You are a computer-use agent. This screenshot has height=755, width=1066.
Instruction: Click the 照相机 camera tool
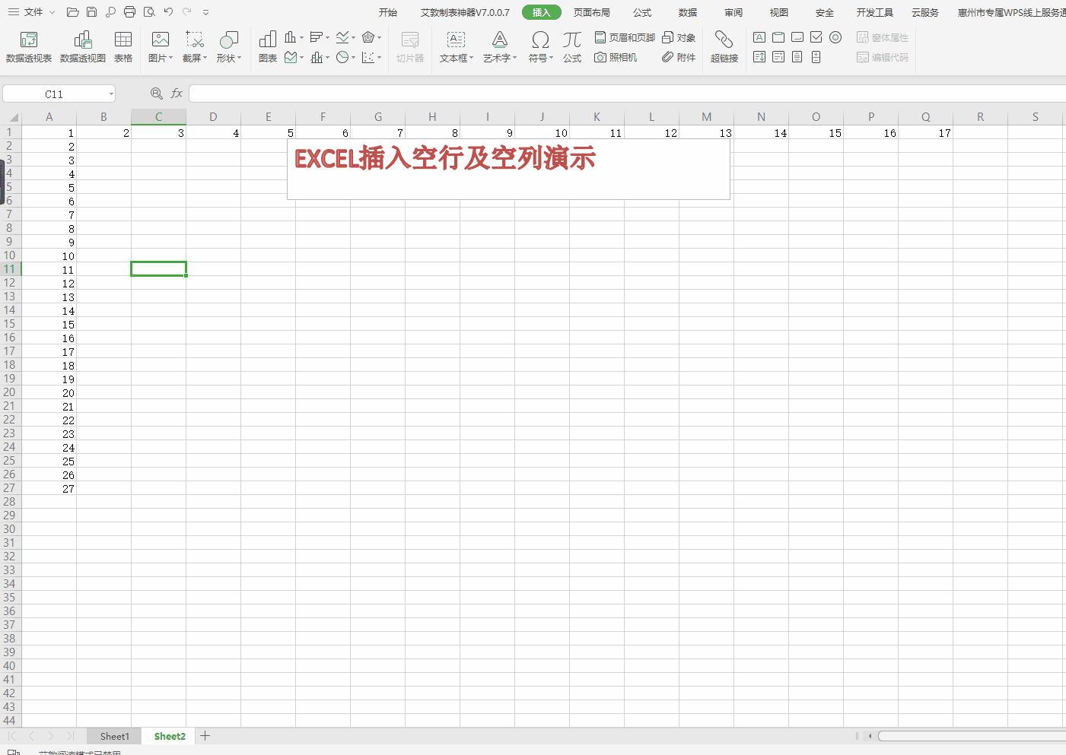(616, 58)
